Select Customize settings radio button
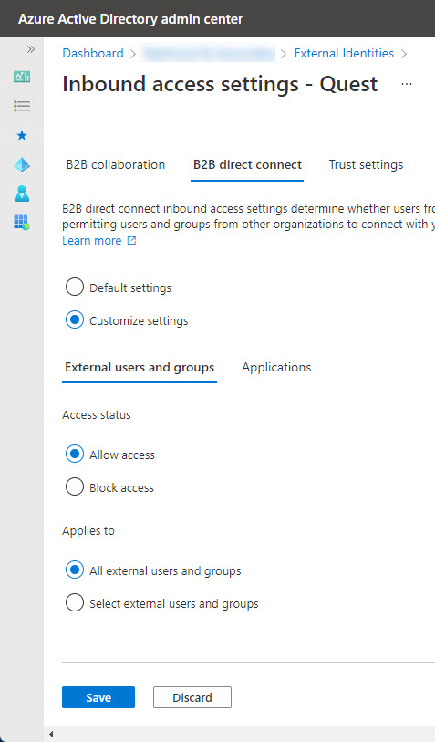Screen dimensions: 435x742 coord(75,320)
